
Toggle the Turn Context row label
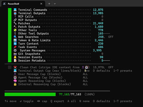coord(28,44)
